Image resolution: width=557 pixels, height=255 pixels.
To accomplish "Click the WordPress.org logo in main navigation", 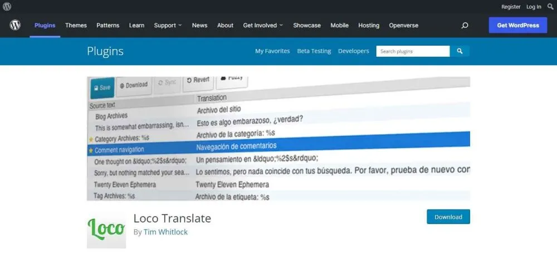I will pos(14,25).
